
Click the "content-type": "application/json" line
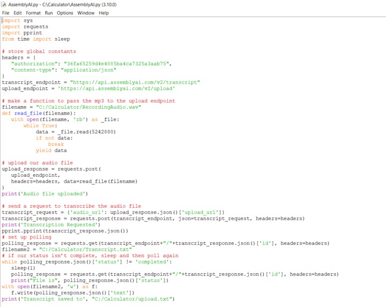click(x=63, y=70)
